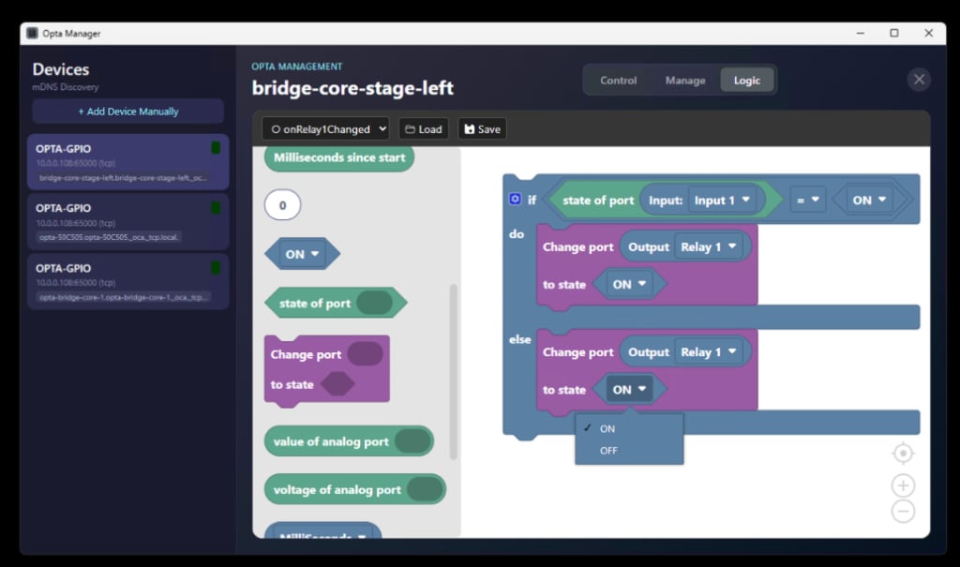This screenshot has height=567, width=960.
Task: Click the partially visible Milliseconds dropdown block
Action: (322, 530)
